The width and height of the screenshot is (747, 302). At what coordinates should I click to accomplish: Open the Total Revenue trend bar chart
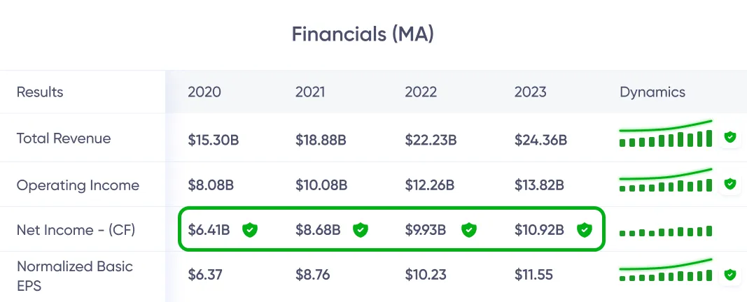(665, 135)
